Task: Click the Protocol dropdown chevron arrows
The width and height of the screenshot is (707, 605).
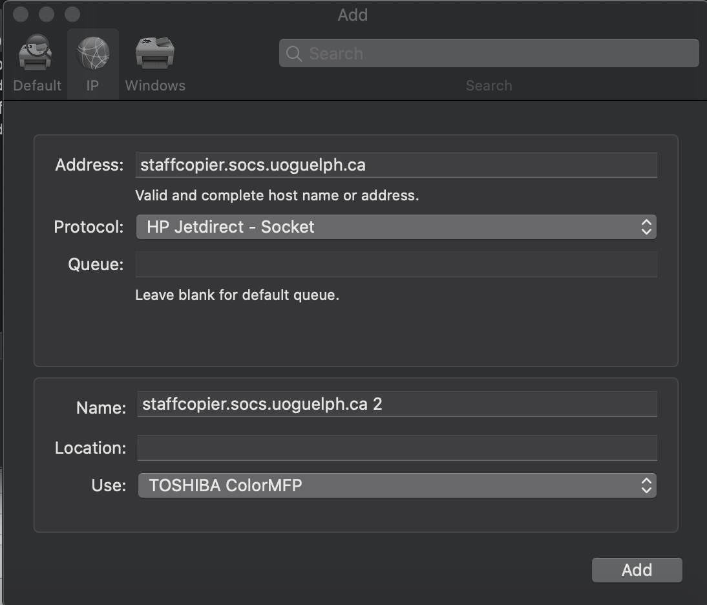Action: coord(646,227)
